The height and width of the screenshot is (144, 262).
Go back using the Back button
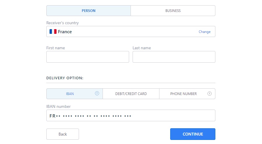(x=63, y=134)
